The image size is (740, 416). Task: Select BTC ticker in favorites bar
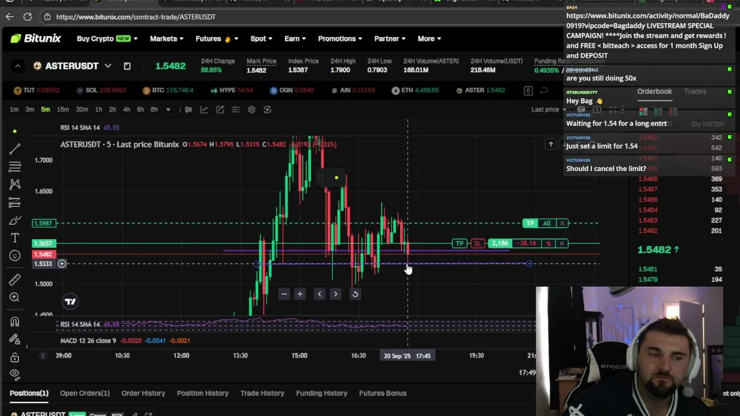click(168, 90)
